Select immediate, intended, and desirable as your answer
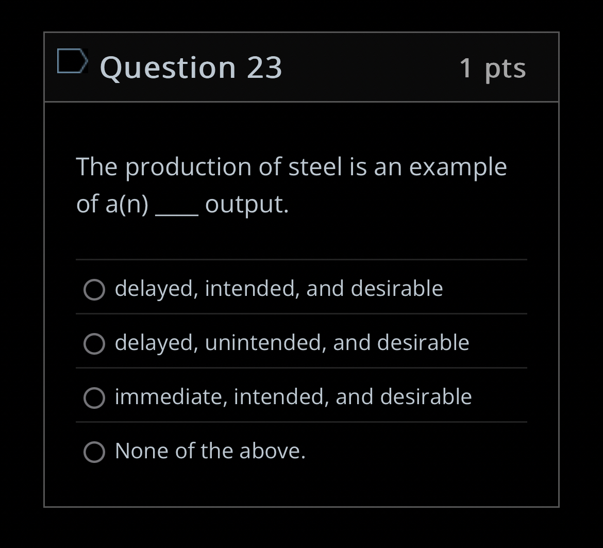The width and height of the screenshot is (603, 548). [x=94, y=398]
